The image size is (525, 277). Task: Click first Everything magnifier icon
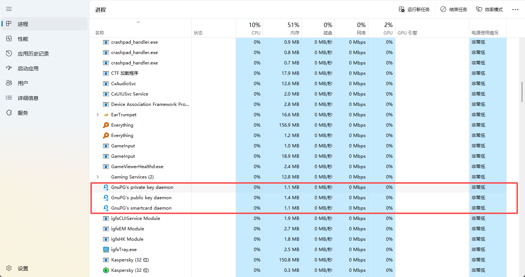click(x=106, y=125)
